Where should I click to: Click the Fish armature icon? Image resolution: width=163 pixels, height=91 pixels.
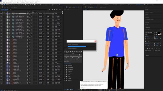pyautogui.click(x=66, y=77)
